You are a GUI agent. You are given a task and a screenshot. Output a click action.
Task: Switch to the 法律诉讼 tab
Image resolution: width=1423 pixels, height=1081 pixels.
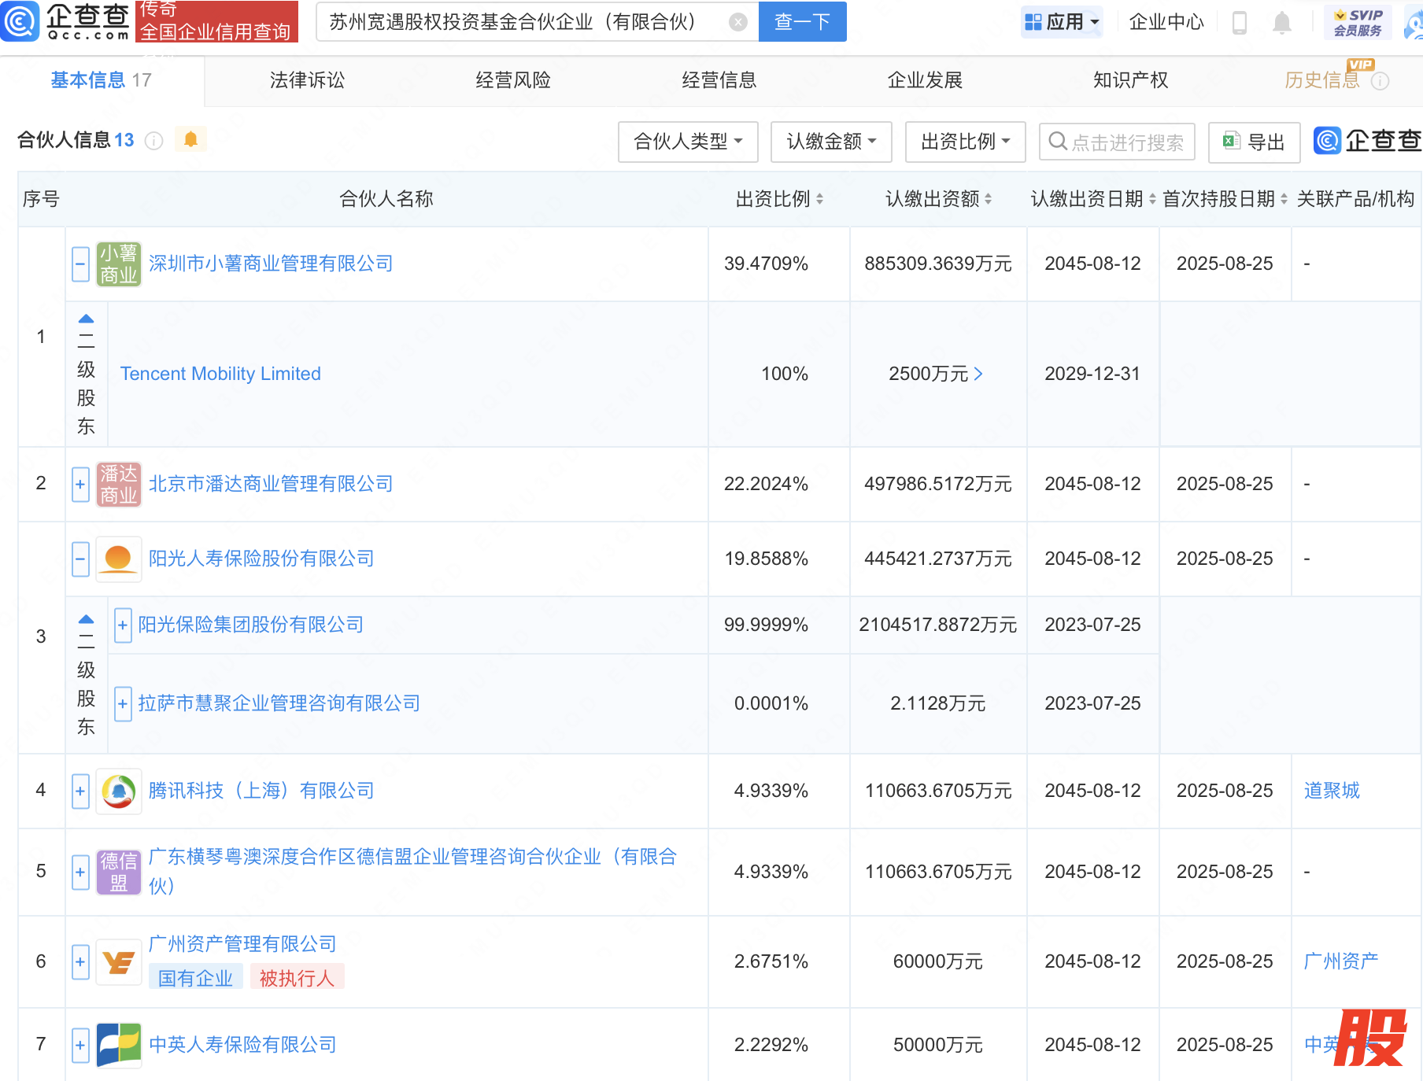tap(307, 80)
